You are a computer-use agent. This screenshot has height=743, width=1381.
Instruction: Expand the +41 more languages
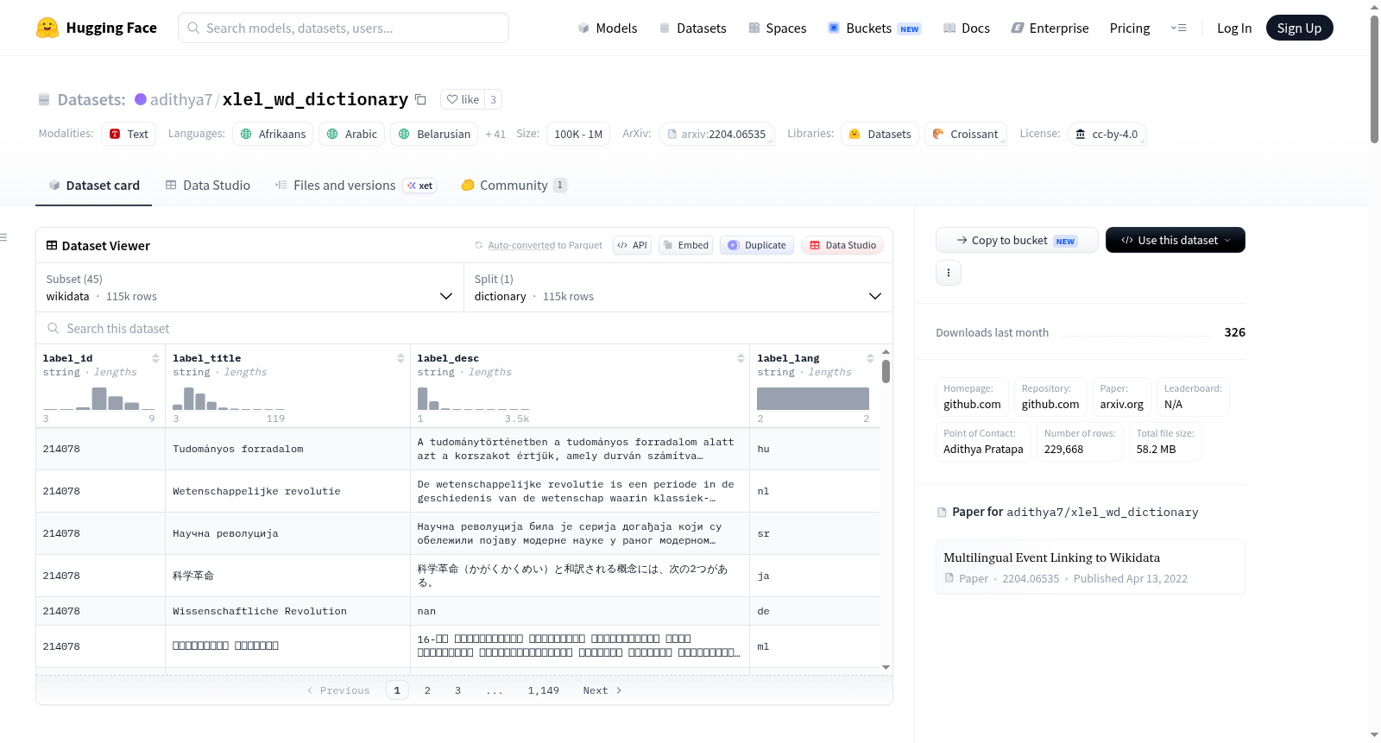[495, 134]
